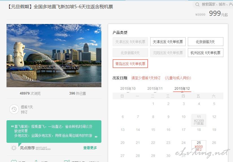233x162 pixels.
Task: Click calendar date 20
Action: click(x=123, y=143)
